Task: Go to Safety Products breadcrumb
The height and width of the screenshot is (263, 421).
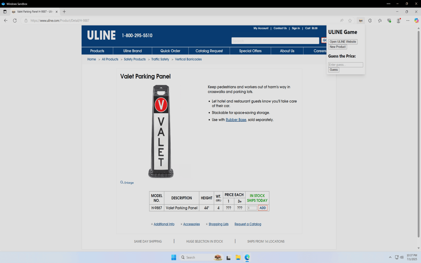Action: click(x=135, y=59)
